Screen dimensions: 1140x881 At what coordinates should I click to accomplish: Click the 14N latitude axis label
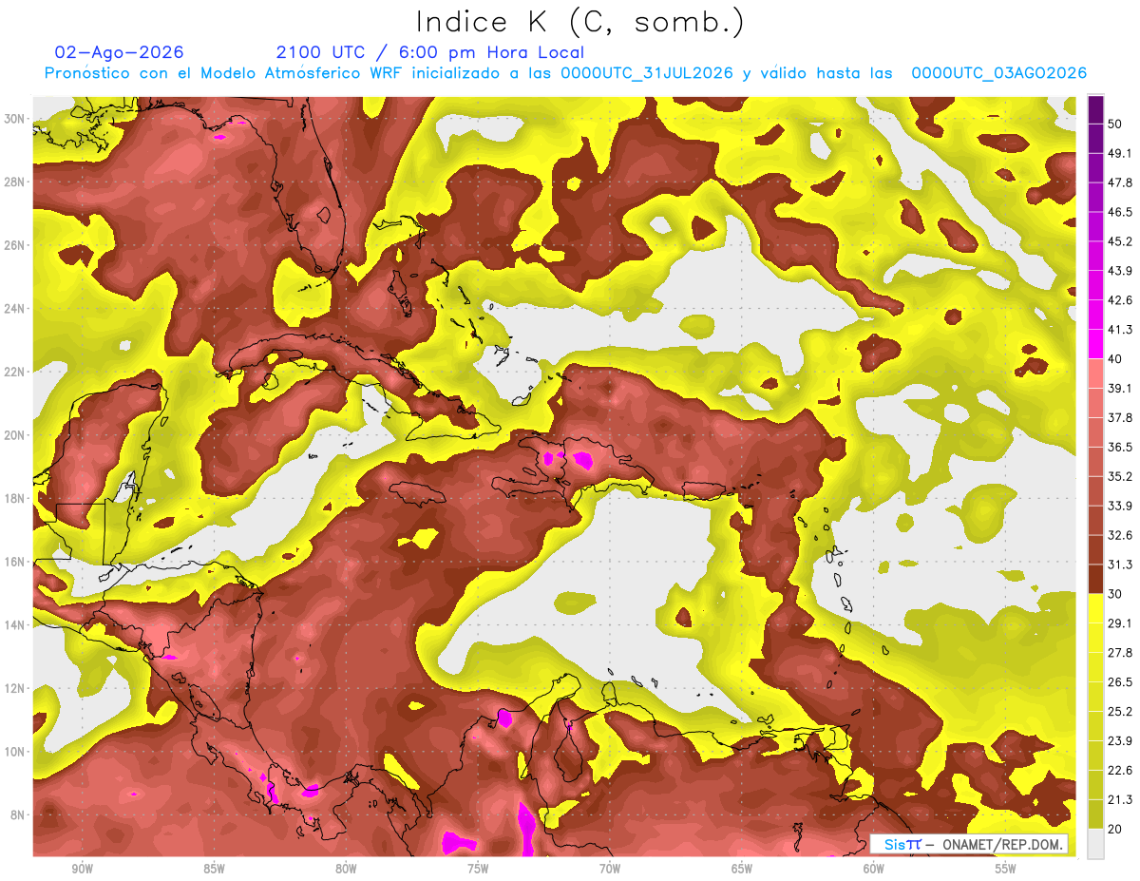[14, 625]
